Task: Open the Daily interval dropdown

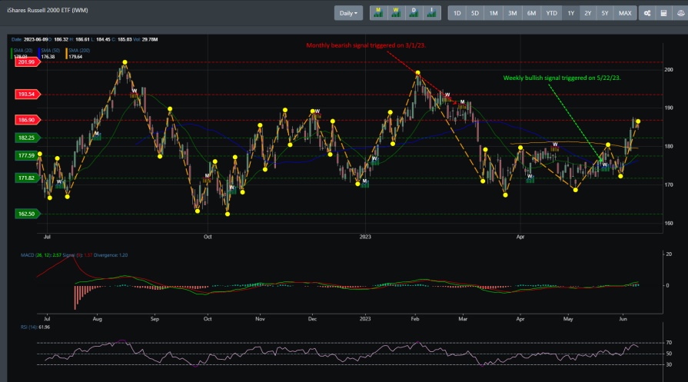Action: coord(348,13)
